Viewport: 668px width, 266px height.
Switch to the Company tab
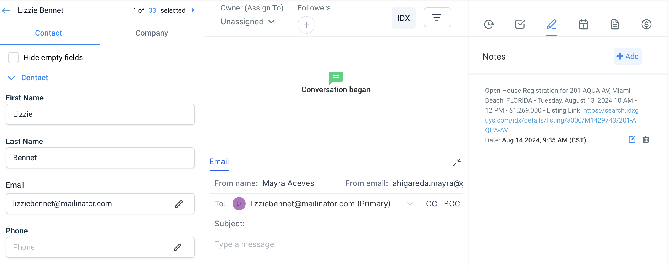tap(152, 33)
